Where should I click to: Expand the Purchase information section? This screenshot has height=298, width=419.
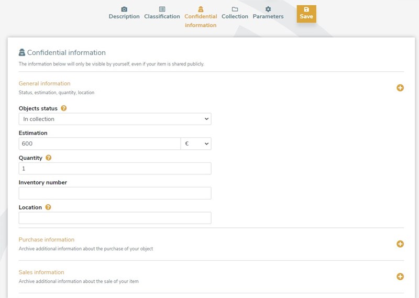pos(400,244)
